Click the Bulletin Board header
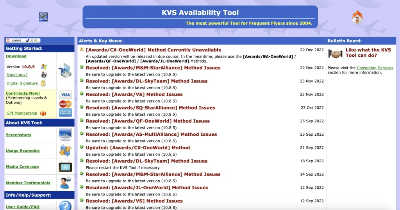 (x=361, y=41)
